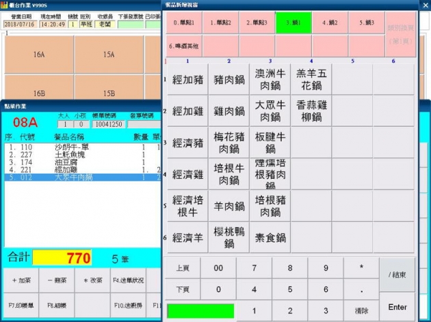The width and height of the screenshot is (431, 322).
Task: Tap the 00 keypad button
Action: click(218, 268)
